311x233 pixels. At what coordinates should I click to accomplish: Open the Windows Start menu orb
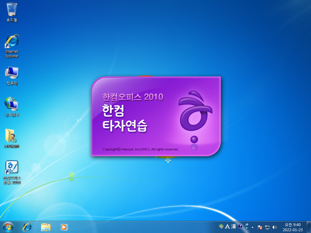[x=8, y=227]
